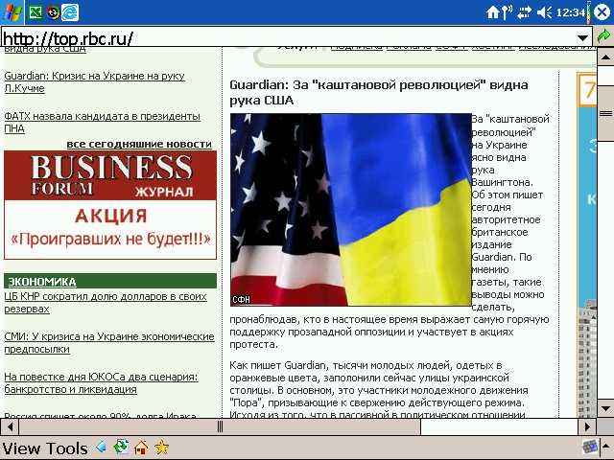Viewport: 614px width, 460px height.
Task: Open "На повестке дня ЮКОСа два сценария" link
Action: pos(101,383)
